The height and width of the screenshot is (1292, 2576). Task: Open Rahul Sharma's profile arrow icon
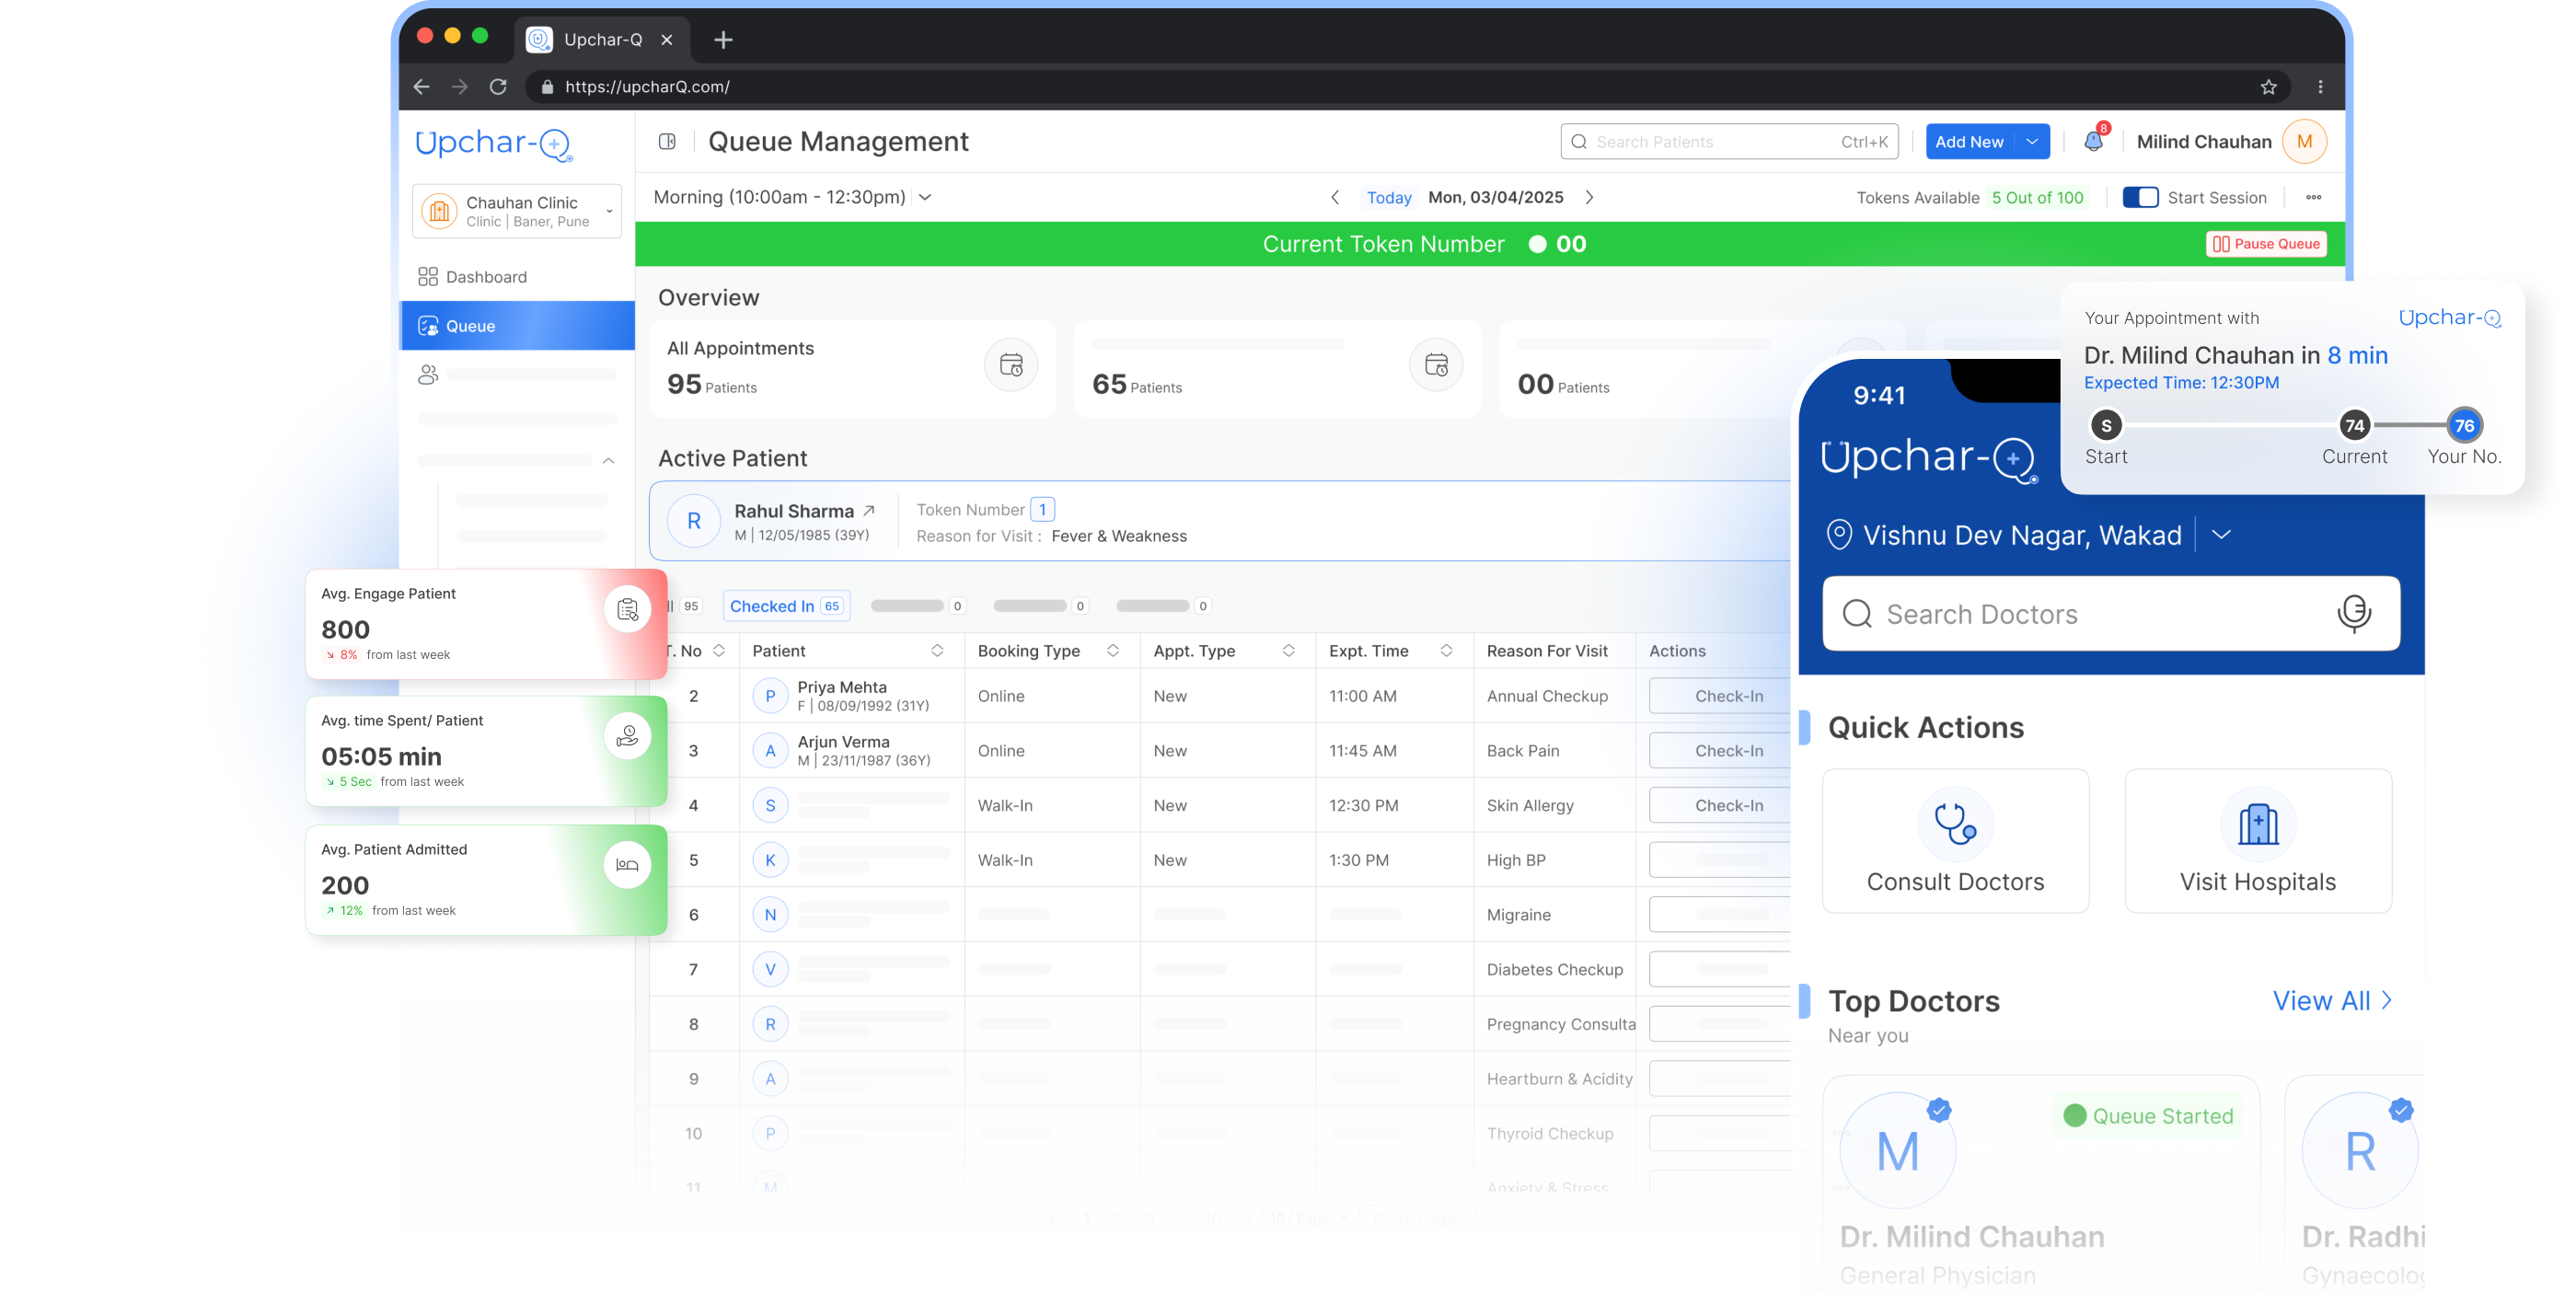tap(869, 510)
